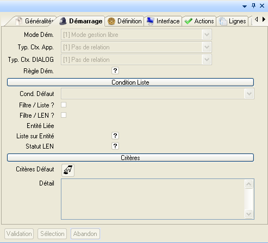Show next tabs with the right arrow
Viewport: 268px width, 243px height.
point(264,19)
